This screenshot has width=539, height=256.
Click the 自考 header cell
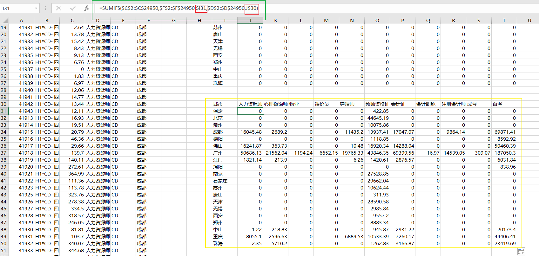point(504,104)
